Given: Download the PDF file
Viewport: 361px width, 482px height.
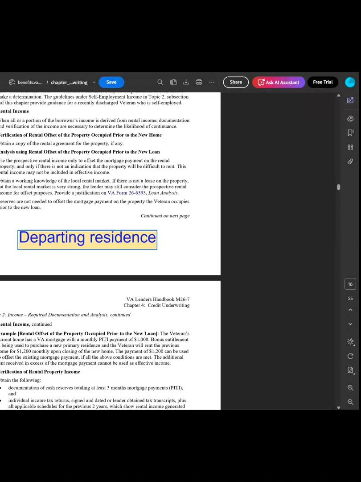Looking at the screenshot, I should coord(186,82).
